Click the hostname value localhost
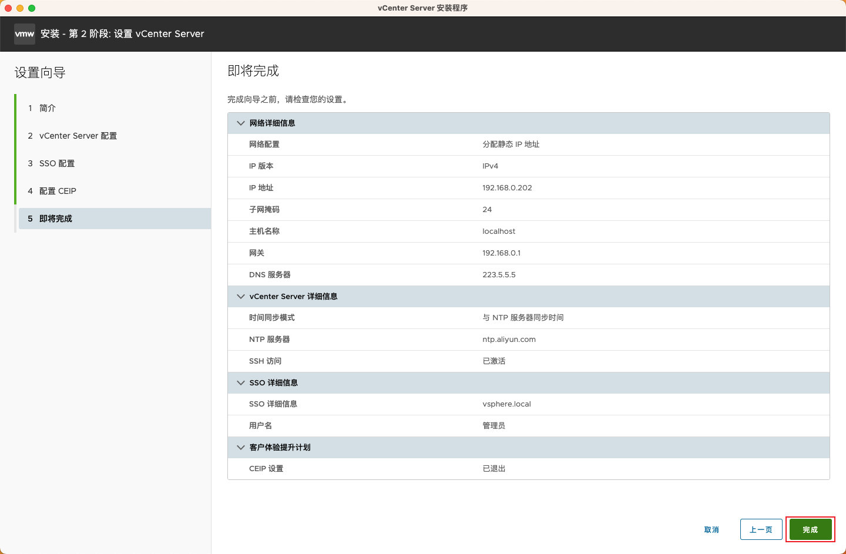 pyautogui.click(x=499, y=231)
